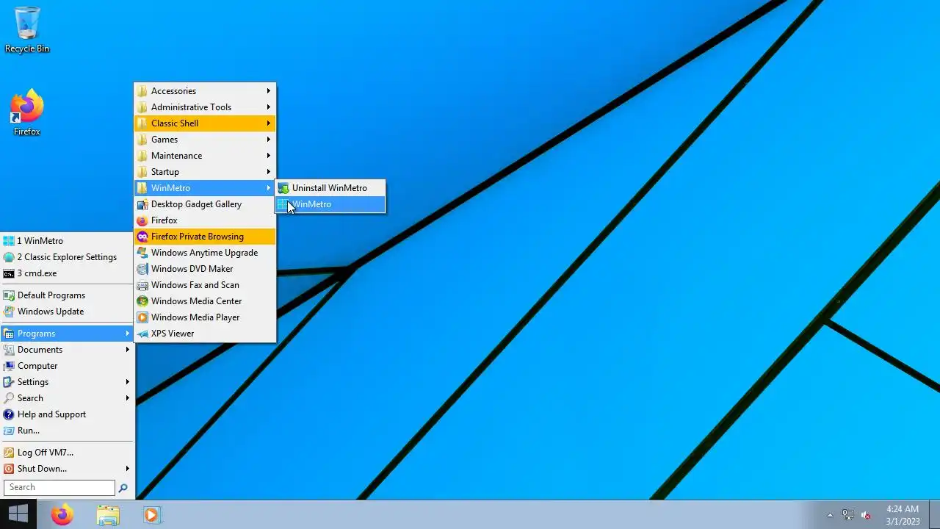Open the Classic Shell folder
The height and width of the screenshot is (529, 940).
(205, 123)
